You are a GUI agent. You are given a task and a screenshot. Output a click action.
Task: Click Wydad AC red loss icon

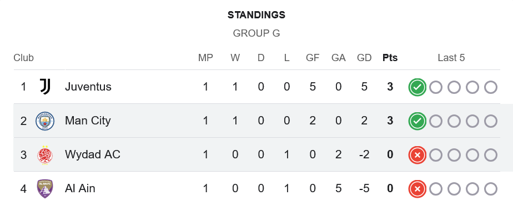tap(417, 155)
